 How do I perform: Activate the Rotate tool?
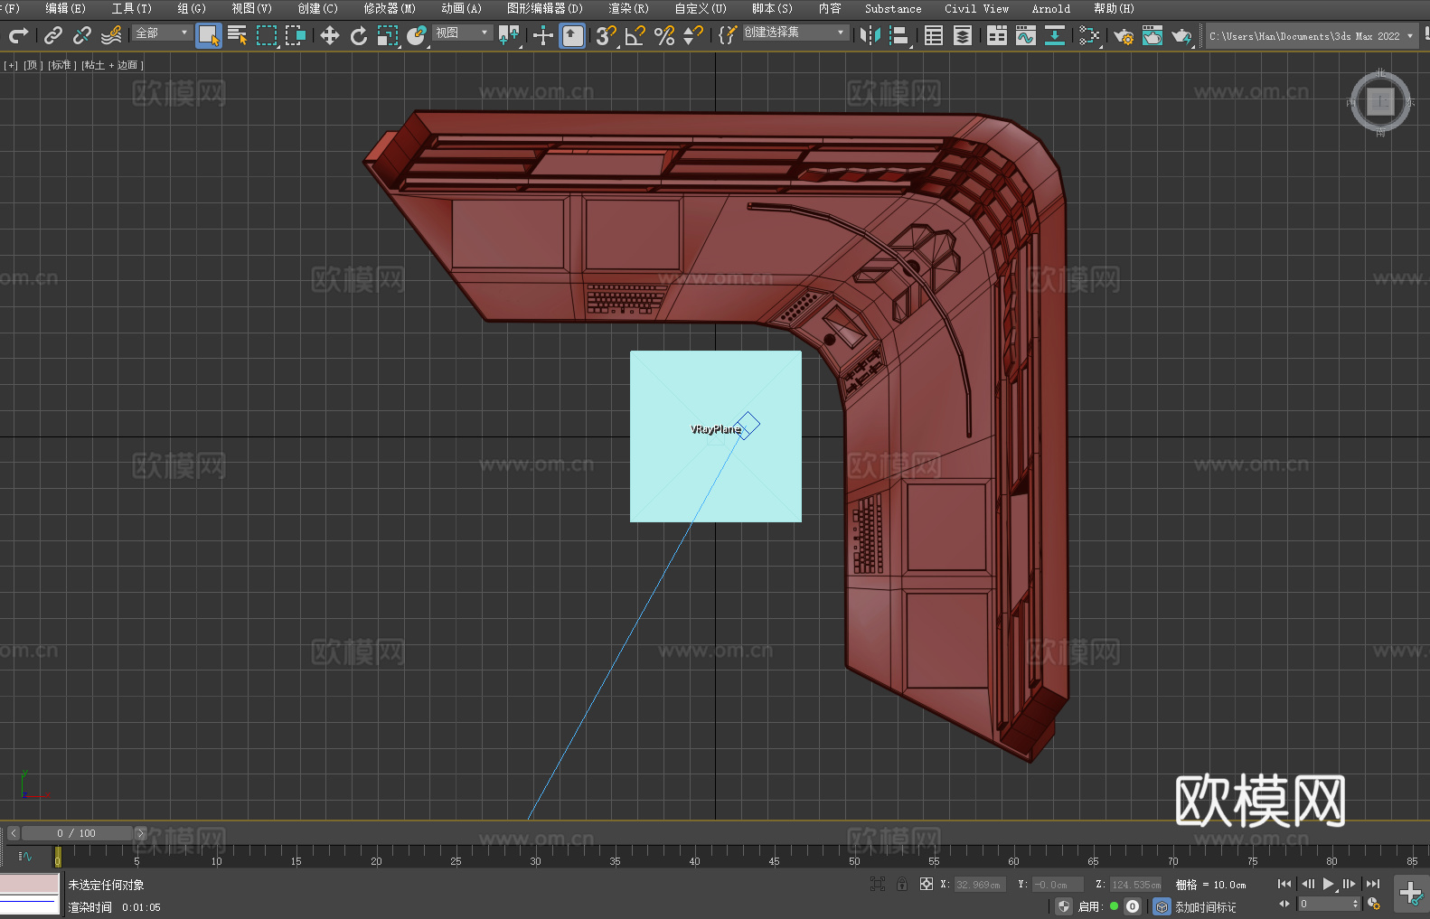click(359, 35)
